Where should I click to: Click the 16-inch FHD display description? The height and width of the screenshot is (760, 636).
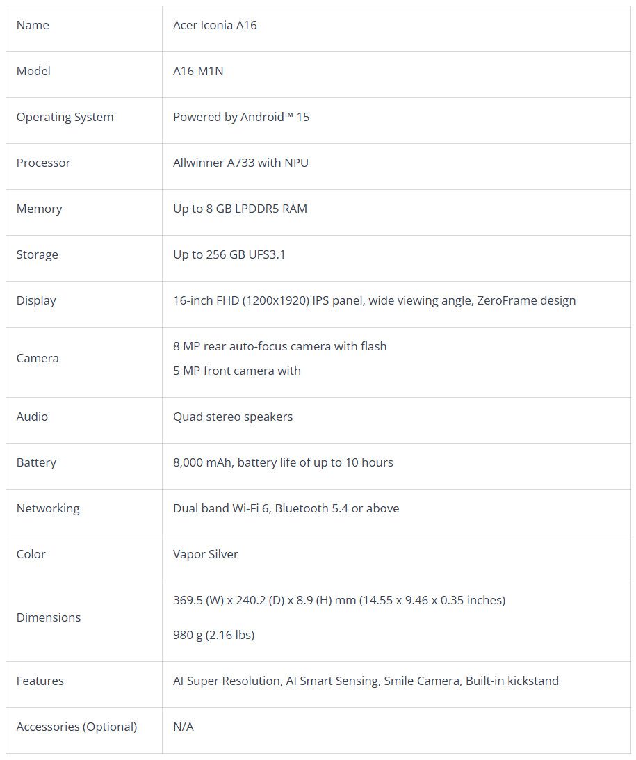coord(374,300)
